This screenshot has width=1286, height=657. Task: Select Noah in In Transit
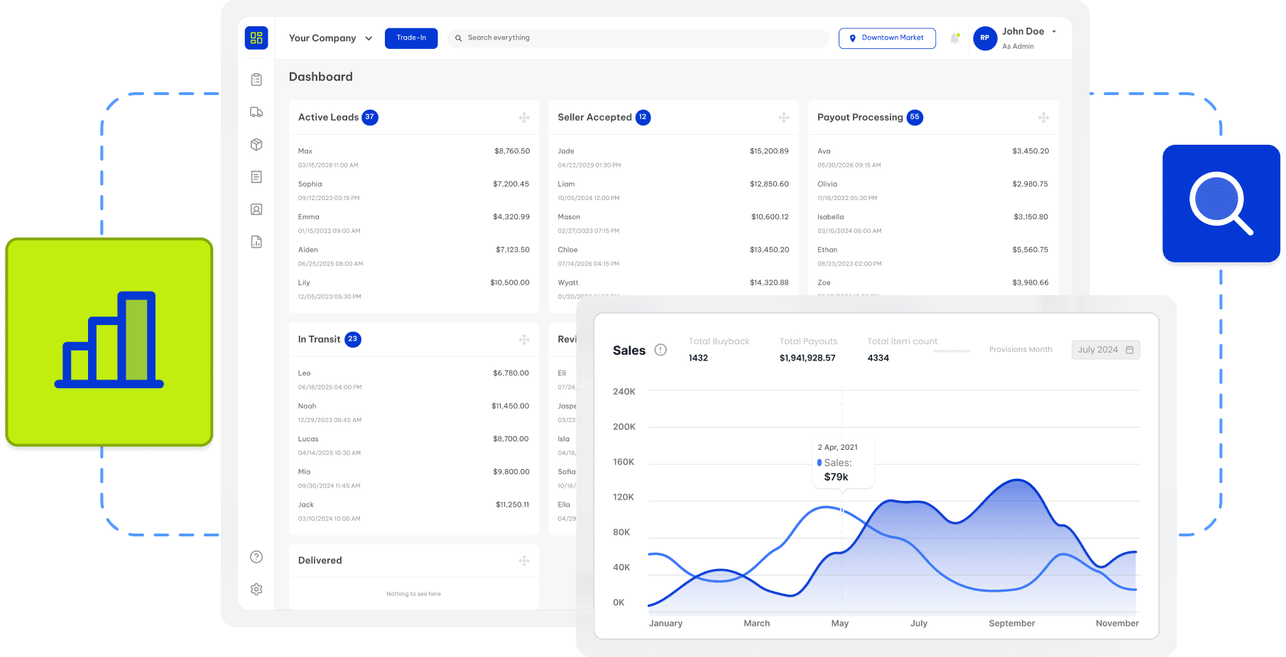(414, 413)
